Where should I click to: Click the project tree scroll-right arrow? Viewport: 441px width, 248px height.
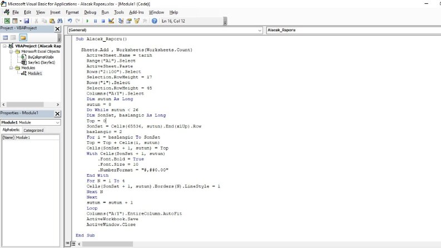[x=58, y=105]
